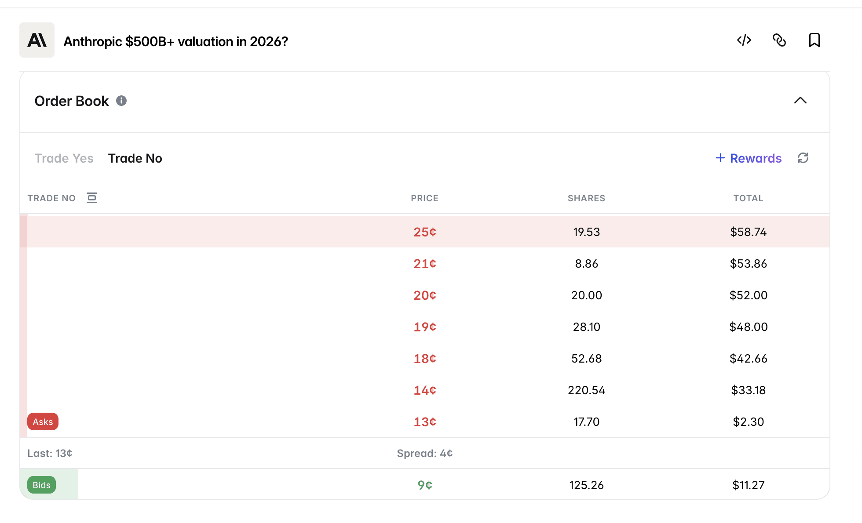Screen dimensions: 862x523
Task: Click the market title heading
Action: pos(175,42)
